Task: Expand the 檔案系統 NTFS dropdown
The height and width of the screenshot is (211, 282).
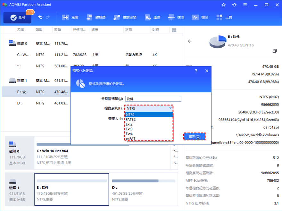Action: tap(149, 108)
